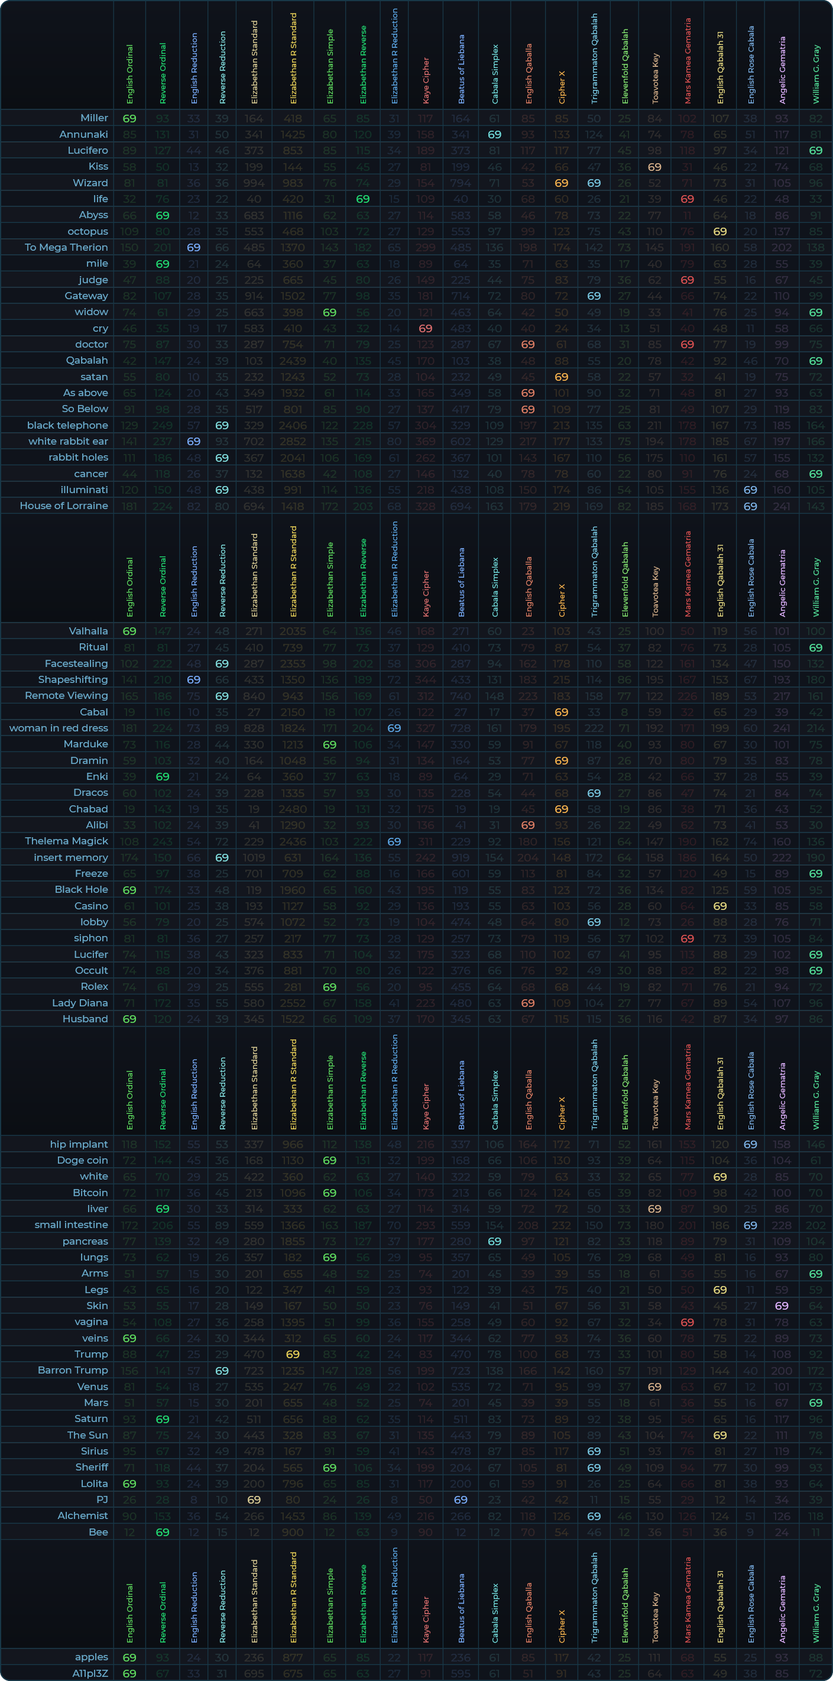This screenshot has height=1681, width=833.
Task: Open the "Thelema Magick" phrase entry
Action: 67,841
